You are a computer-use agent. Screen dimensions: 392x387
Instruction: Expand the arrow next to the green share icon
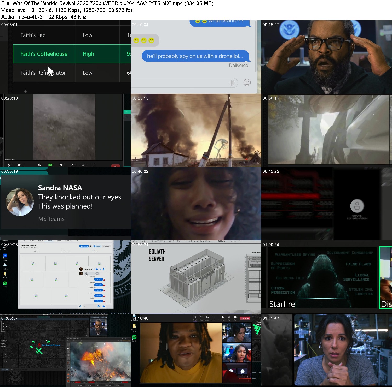pos(54,165)
